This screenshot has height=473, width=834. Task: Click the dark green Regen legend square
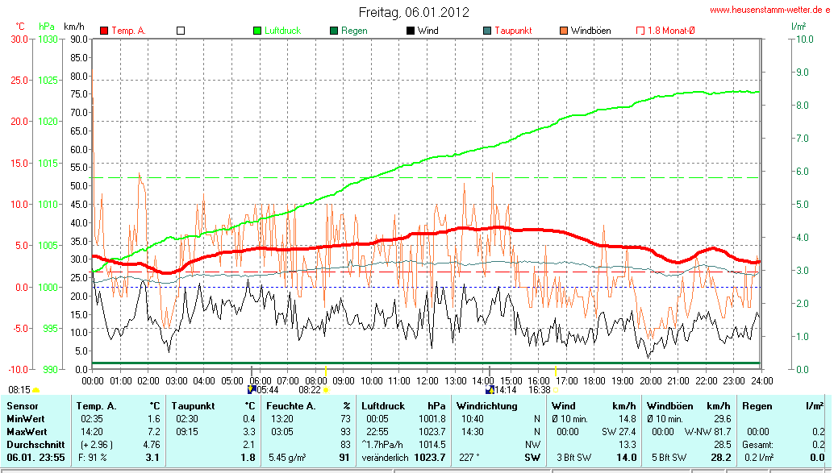334,31
